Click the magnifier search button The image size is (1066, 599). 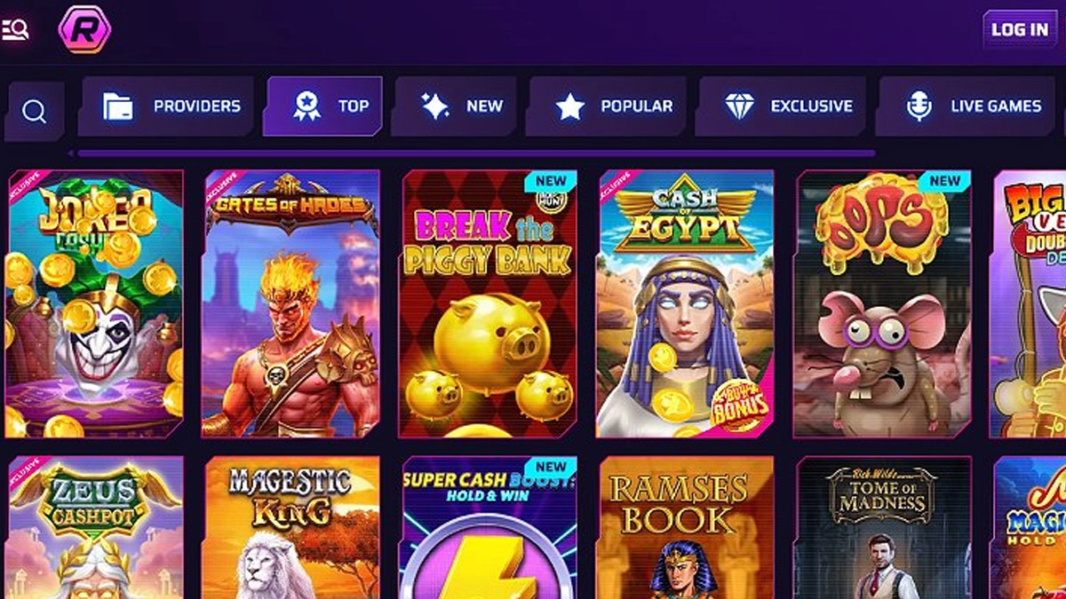click(34, 112)
